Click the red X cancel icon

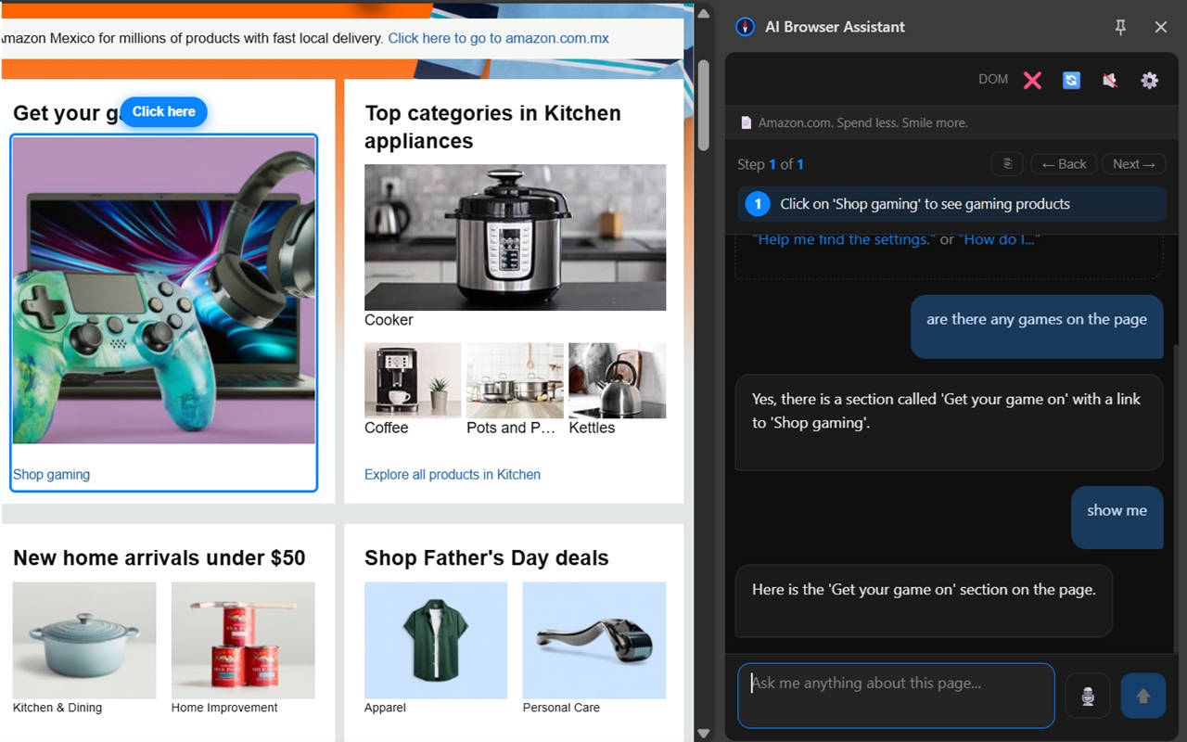1032,80
